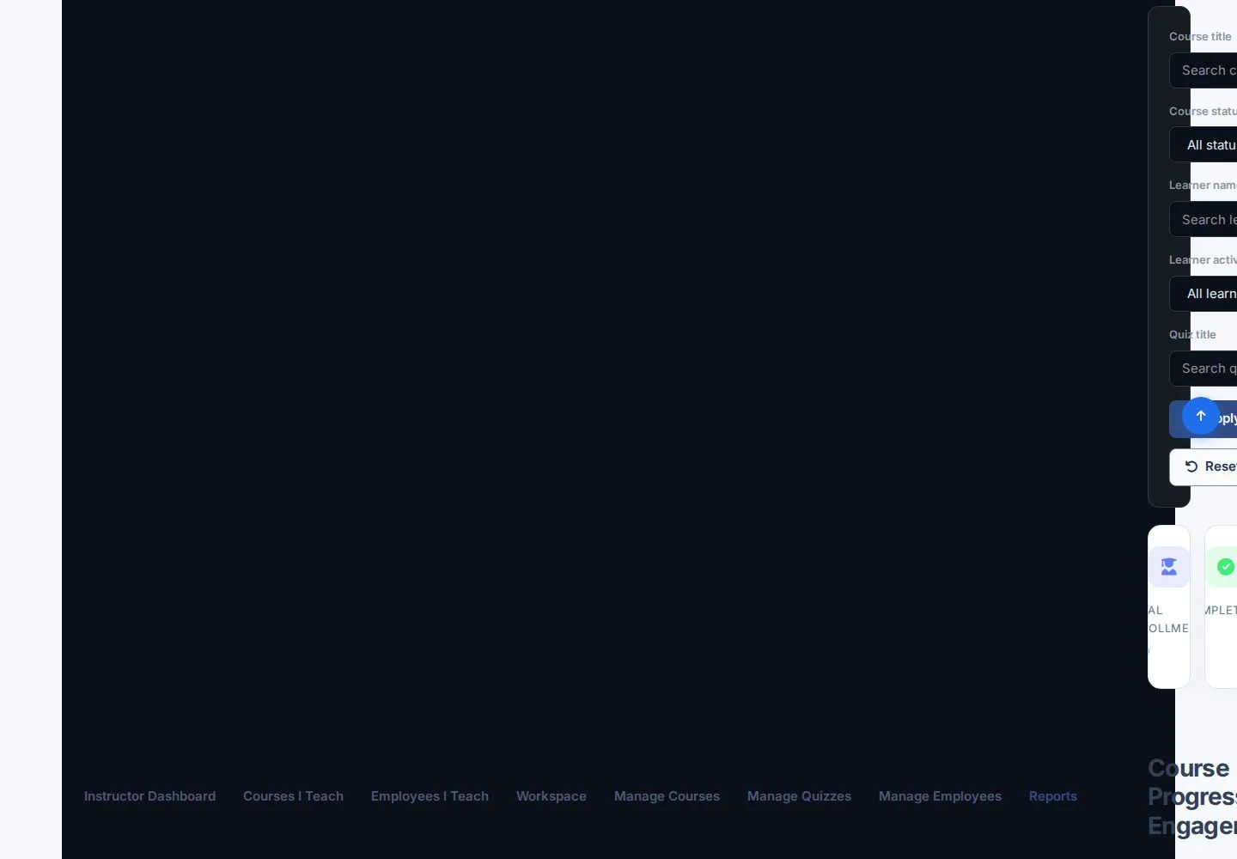Open the Manage Quizzes page
The height and width of the screenshot is (859, 1237).
coord(799,796)
